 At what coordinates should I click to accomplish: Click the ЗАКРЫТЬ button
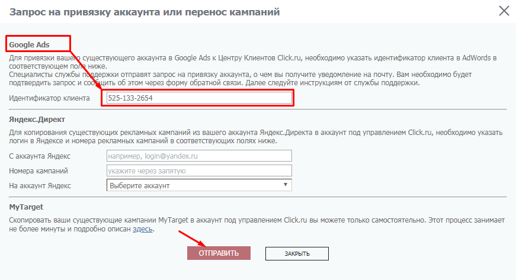pos(297,253)
